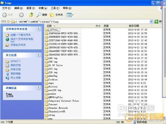The height and width of the screenshot is (124, 166).
Task: Click the Temporary Internet Files folder name
Action: 64,101
